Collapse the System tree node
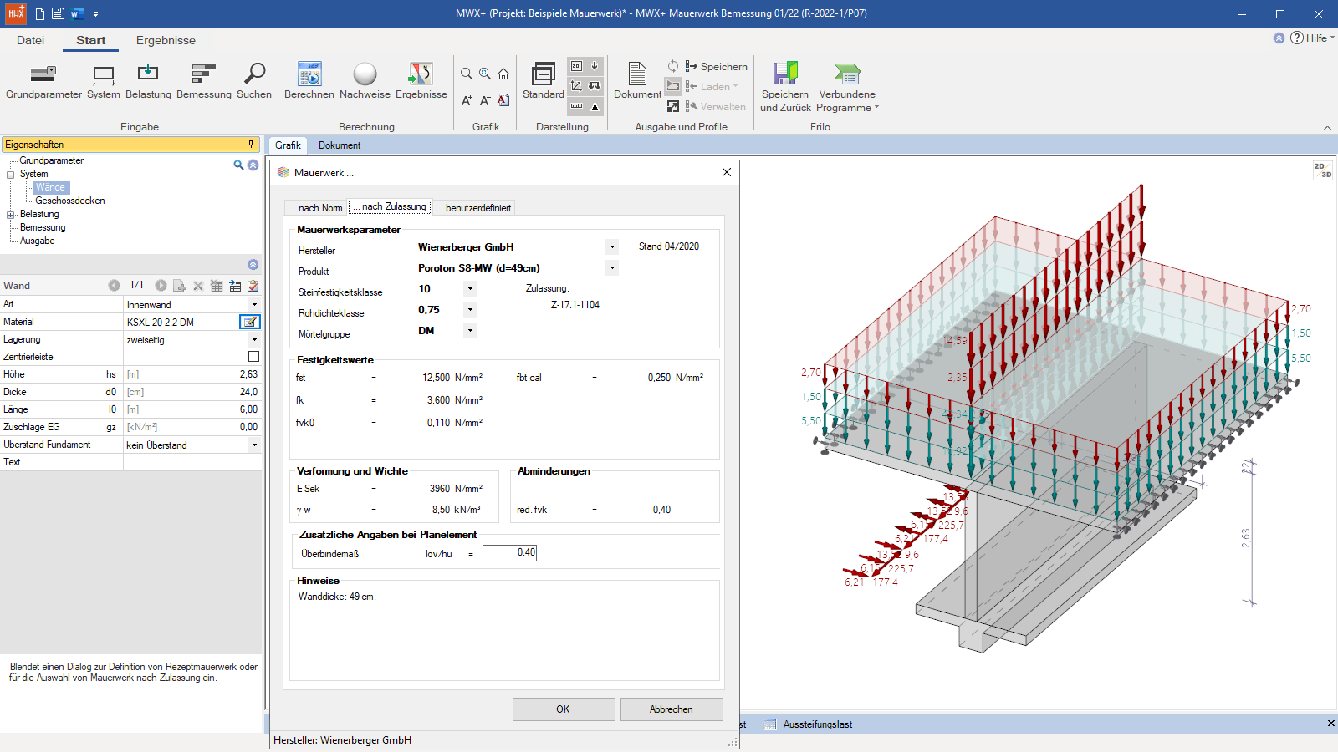This screenshot has height=752, width=1338. pyautogui.click(x=11, y=175)
